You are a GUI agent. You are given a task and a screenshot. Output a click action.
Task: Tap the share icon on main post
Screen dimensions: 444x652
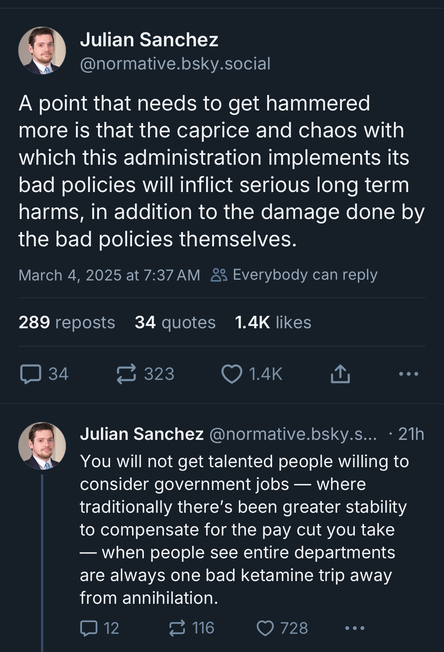click(x=340, y=374)
